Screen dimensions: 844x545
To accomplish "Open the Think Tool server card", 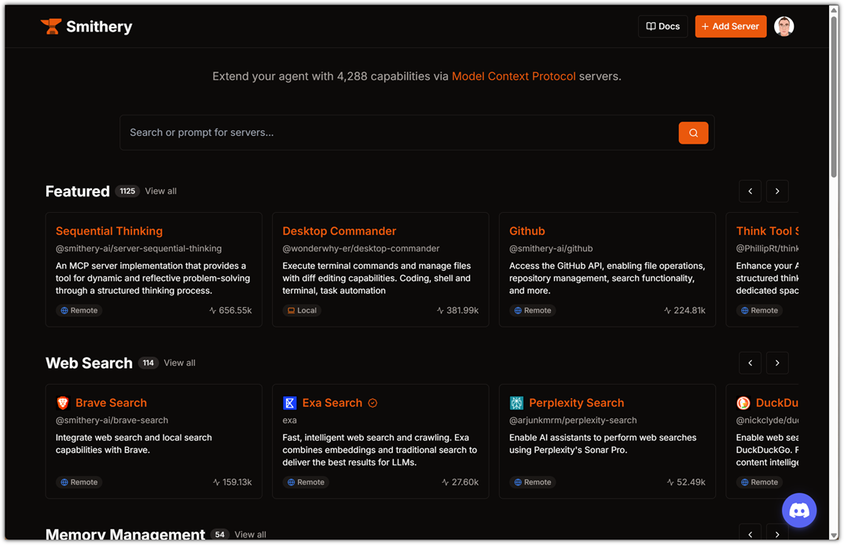I will coord(763,269).
